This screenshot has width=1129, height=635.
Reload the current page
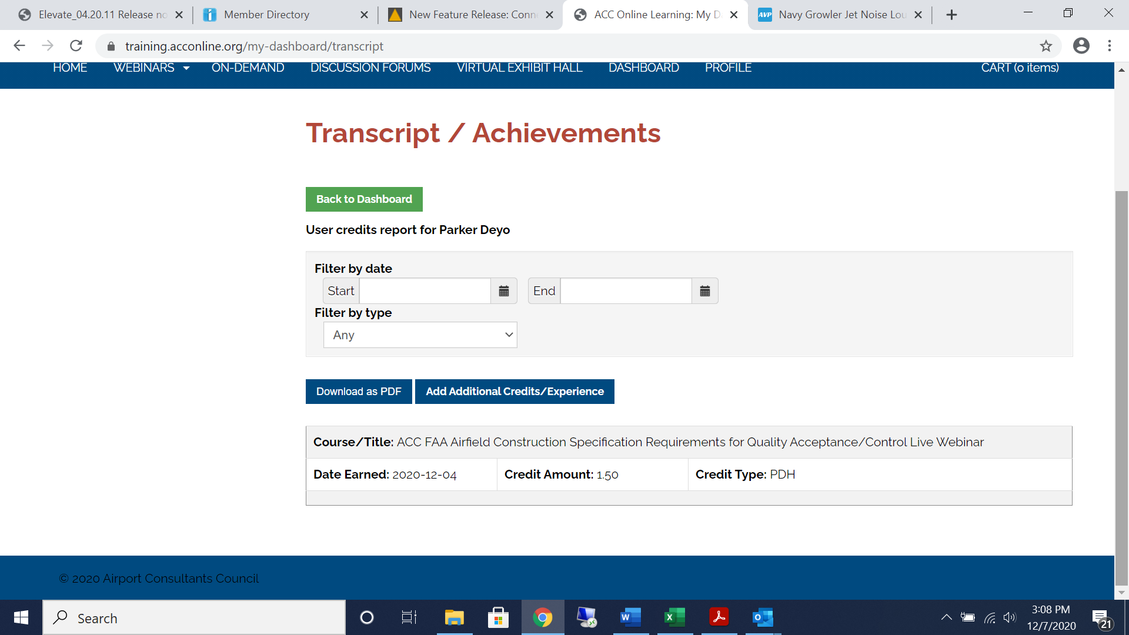76,46
